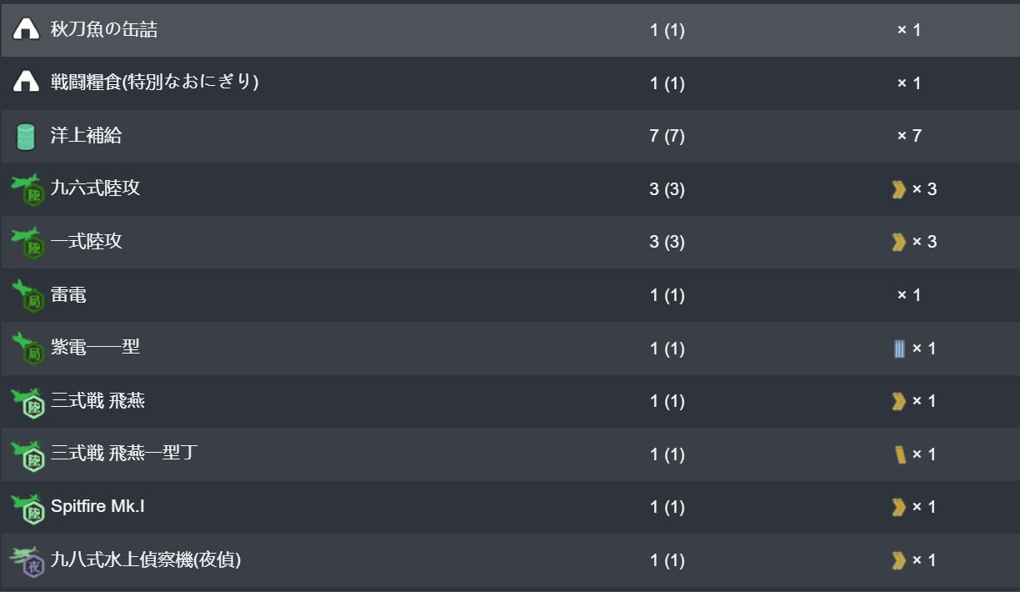The height and width of the screenshot is (592, 1020).
Task: Click the gold chevron proficiency badge for 九六式陸攻
Action: click(x=898, y=189)
